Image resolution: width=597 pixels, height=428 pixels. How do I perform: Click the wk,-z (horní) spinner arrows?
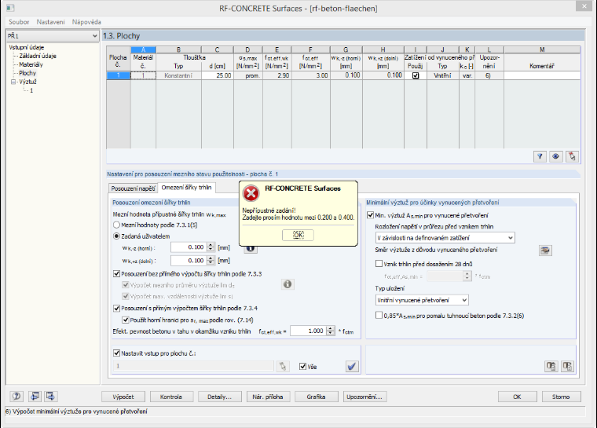[x=211, y=247]
